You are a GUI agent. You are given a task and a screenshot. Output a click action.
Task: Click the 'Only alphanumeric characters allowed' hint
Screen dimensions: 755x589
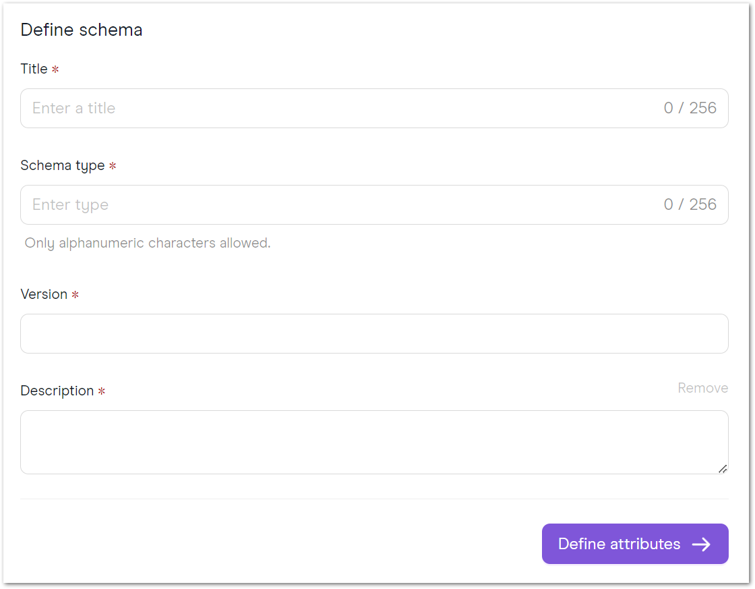[148, 243]
